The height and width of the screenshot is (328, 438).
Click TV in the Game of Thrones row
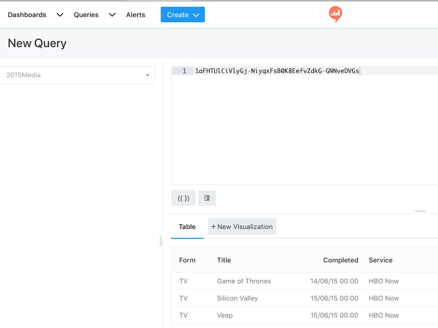[x=183, y=281]
